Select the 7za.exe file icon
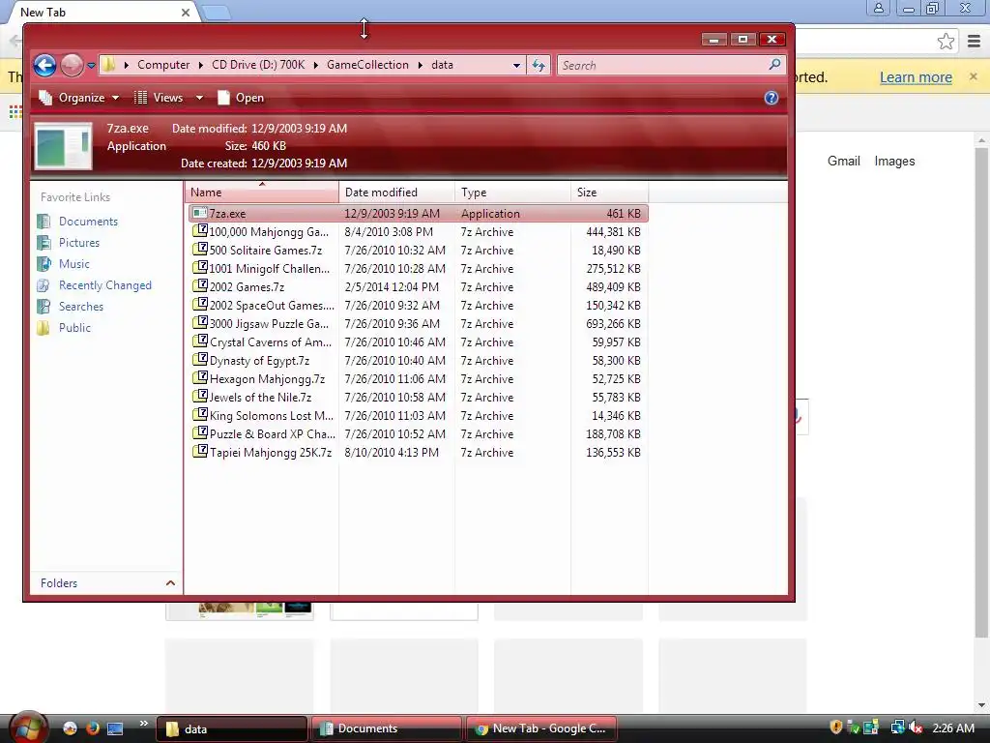This screenshot has height=743, width=990. click(199, 213)
